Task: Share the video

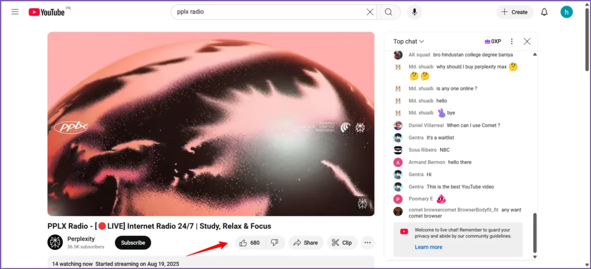Action: pos(306,243)
